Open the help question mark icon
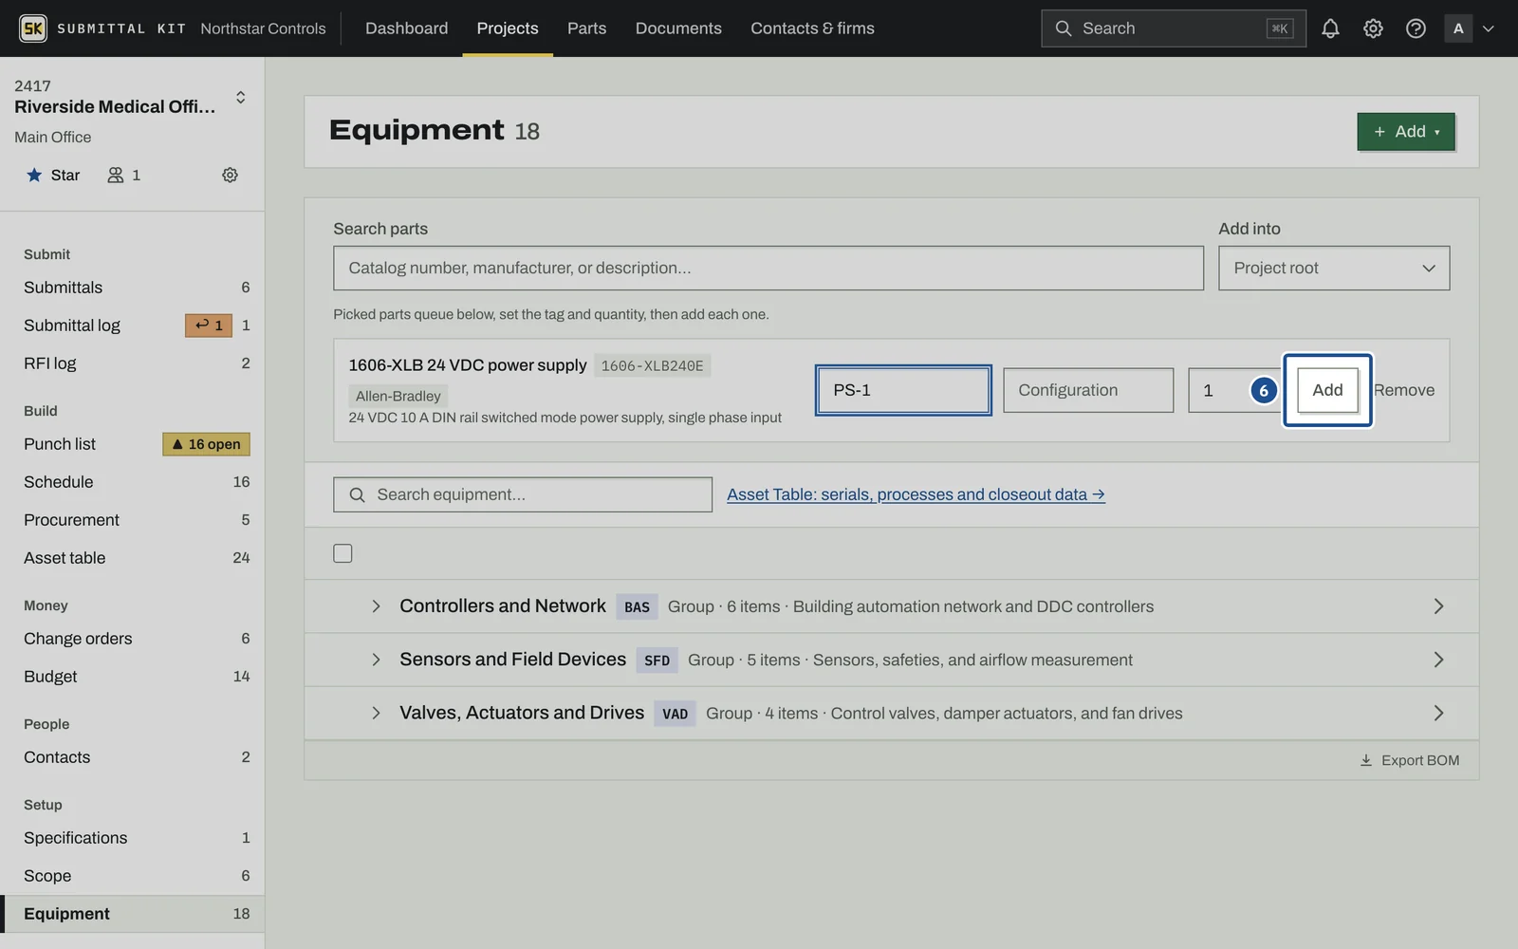 coord(1416,28)
